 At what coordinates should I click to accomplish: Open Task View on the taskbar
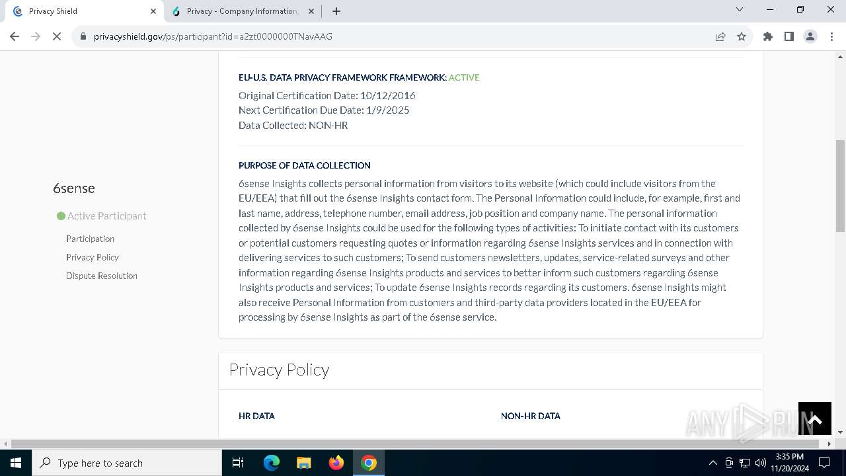click(x=238, y=463)
